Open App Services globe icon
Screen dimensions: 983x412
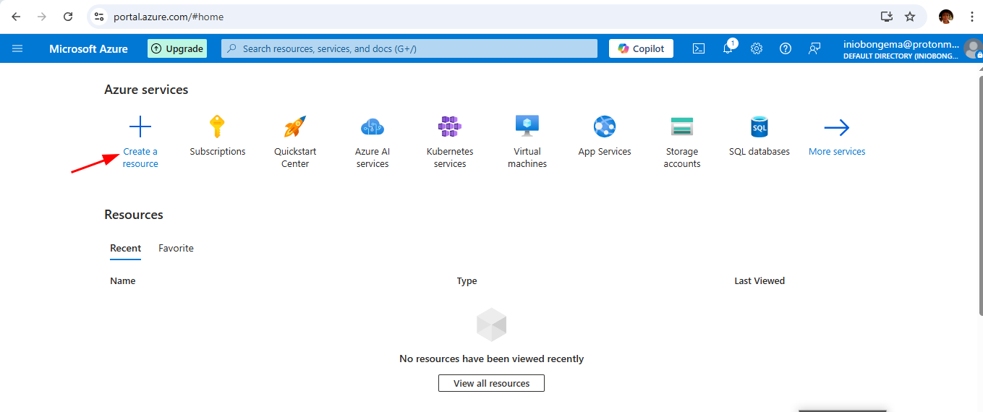[605, 127]
